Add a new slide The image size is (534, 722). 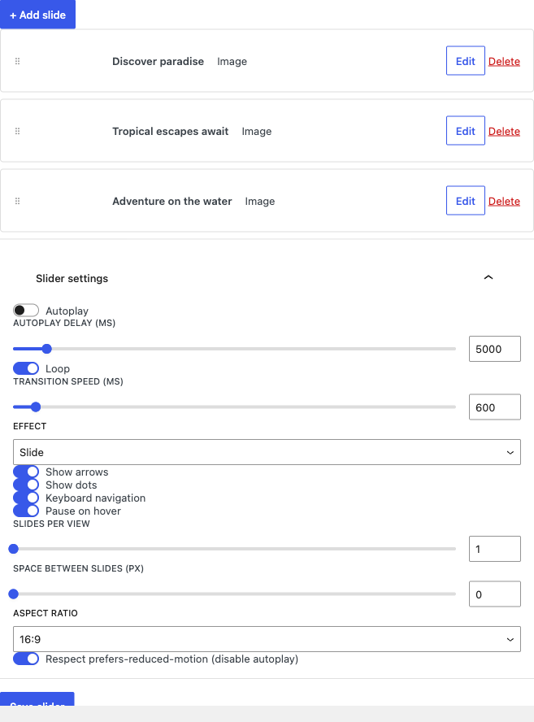(x=37, y=15)
